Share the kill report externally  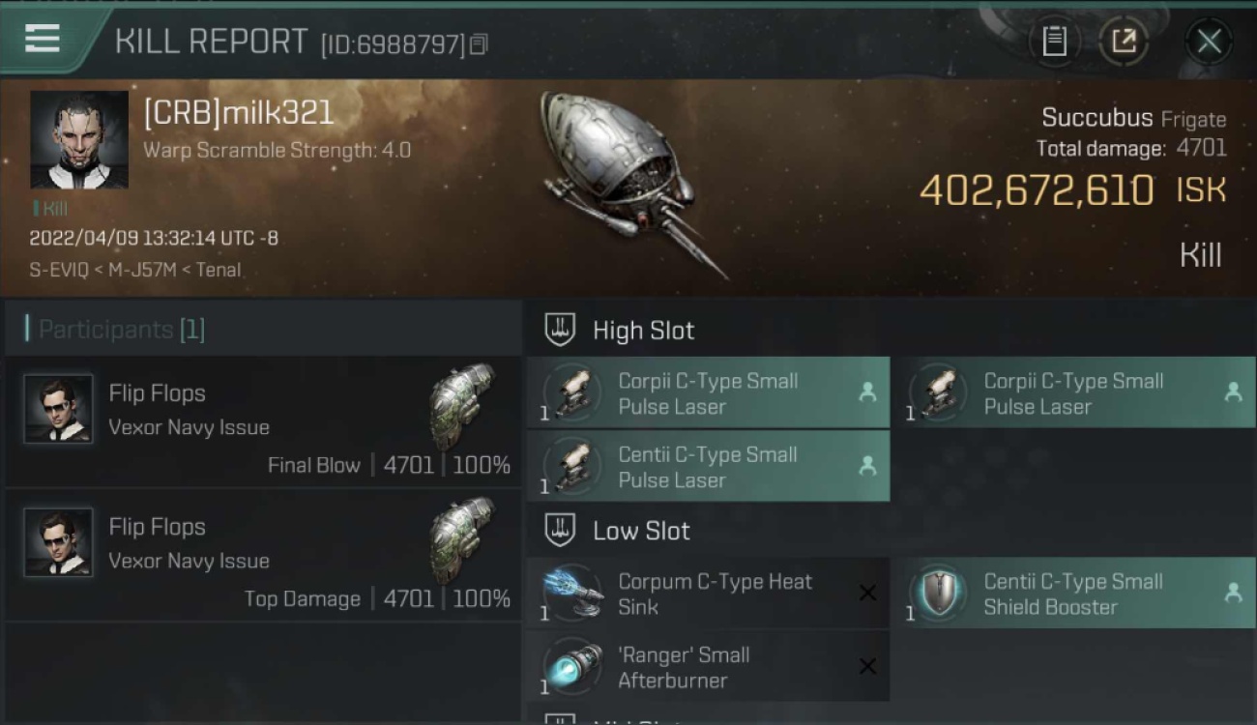[x=1124, y=42]
